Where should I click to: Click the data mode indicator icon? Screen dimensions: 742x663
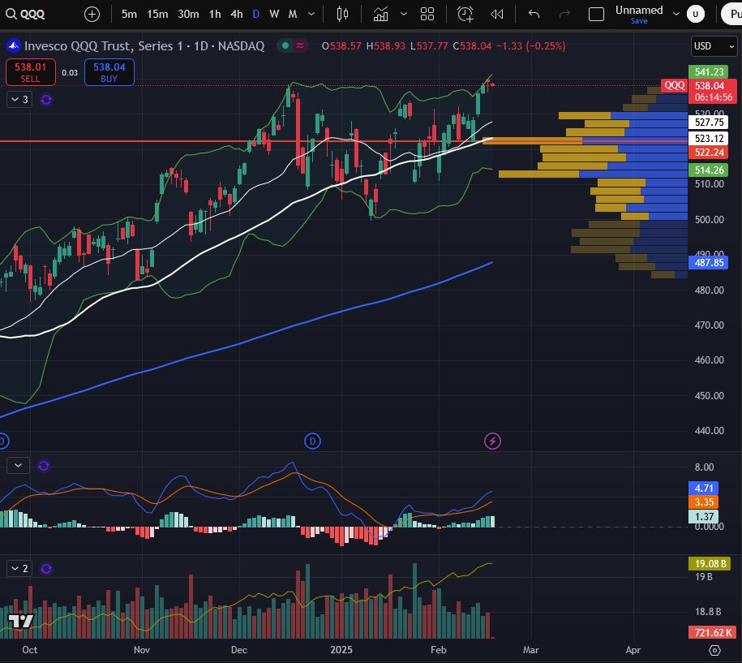pyautogui.click(x=300, y=46)
